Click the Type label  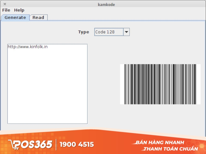coord(83,32)
